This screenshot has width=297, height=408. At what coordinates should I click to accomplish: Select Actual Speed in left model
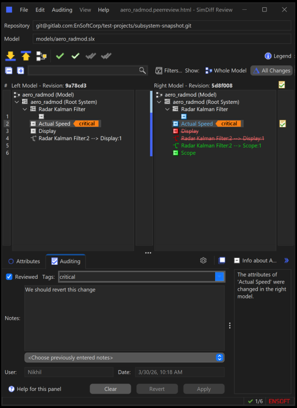pos(54,124)
